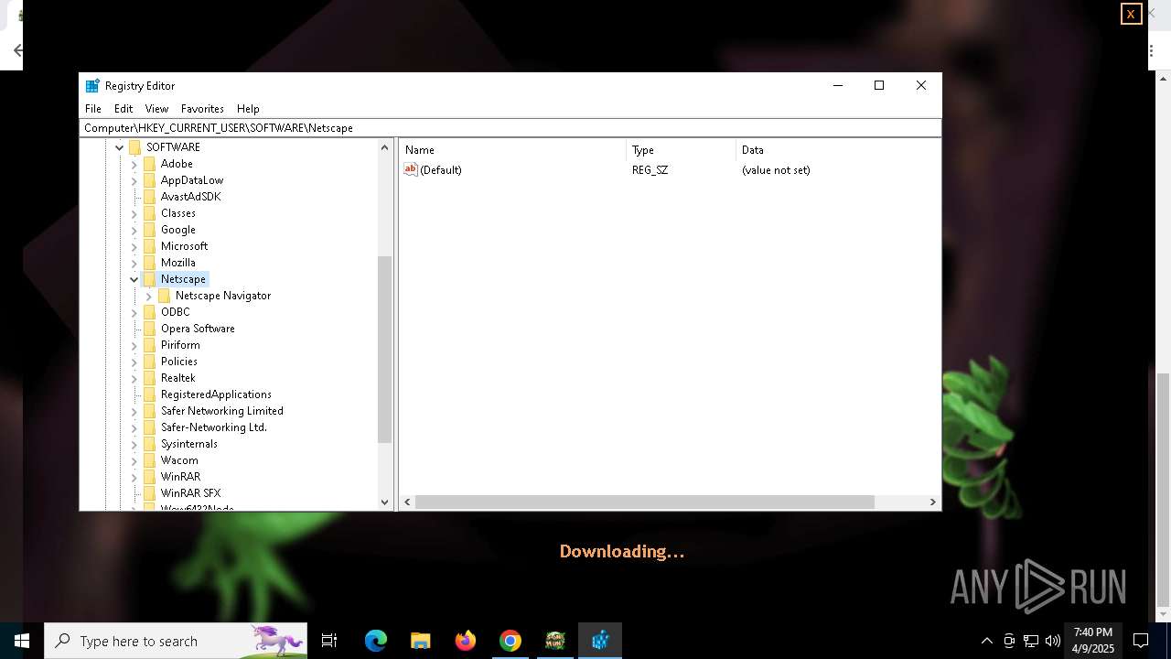
Task: Select the Safer-Networking Ltd. key
Action: (214, 427)
